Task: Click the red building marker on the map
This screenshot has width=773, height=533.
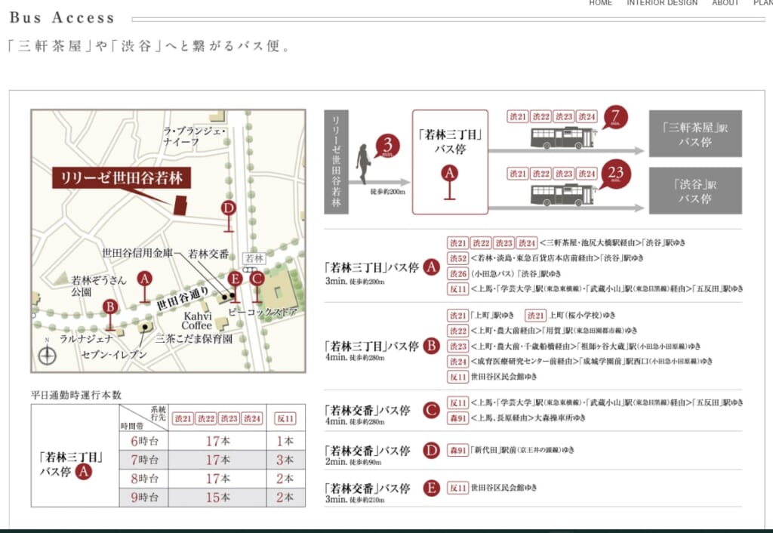Action: pyautogui.click(x=180, y=205)
